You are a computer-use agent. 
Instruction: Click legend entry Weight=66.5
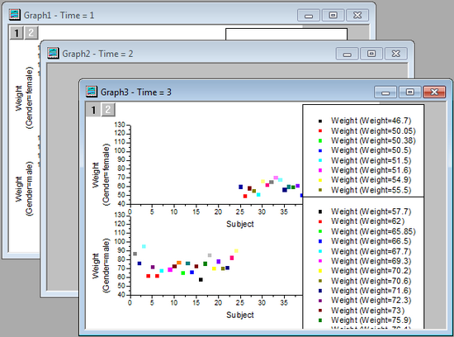tap(371, 241)
